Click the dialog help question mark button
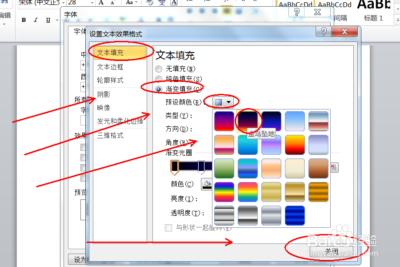 (323, 31)
